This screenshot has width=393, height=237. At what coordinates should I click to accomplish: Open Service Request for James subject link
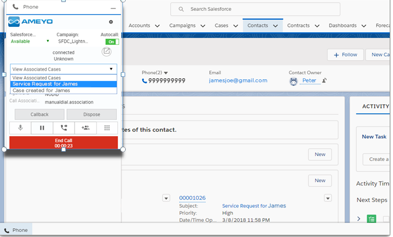click(x=254, y=206)
